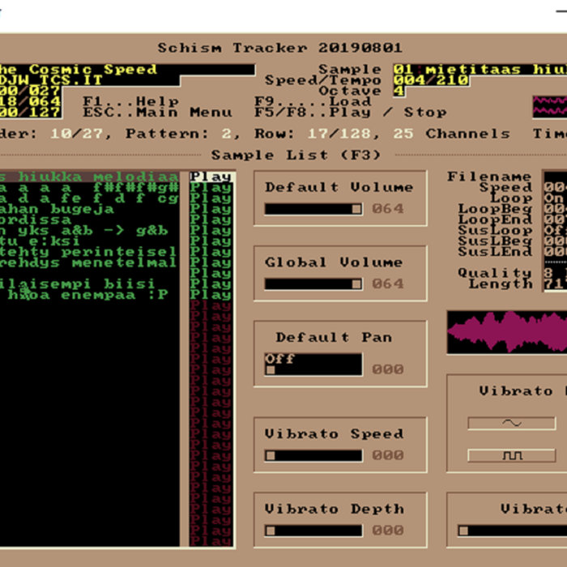567x567 pixels.
Task: Select the square vibrato waveform button
Action: point(511,455)
